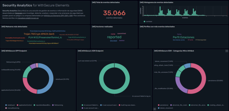Click the 35.066 total events metric

coord(114,13)
